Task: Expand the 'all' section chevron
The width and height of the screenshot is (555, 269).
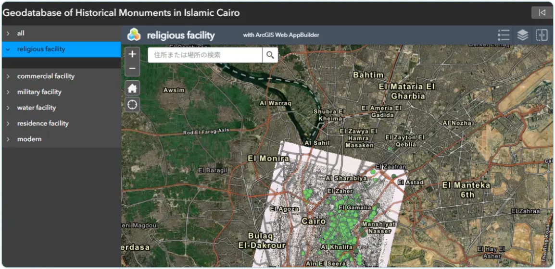Action: [8, 34]
